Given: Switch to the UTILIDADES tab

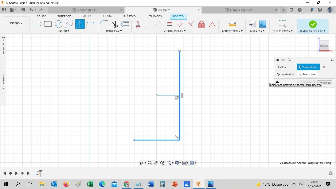Looking at the screenshot, I should point(155,16).
